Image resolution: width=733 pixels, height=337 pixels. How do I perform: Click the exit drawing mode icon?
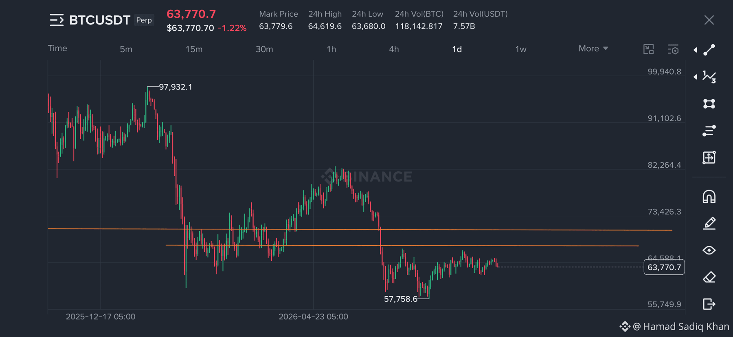pyautogui.click(x=709, y=304)
